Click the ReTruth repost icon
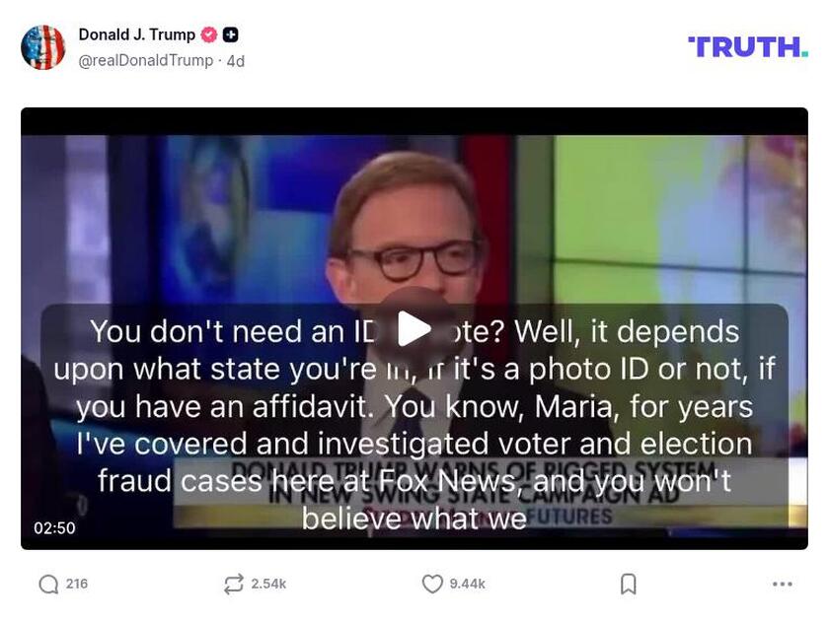The width and height of the screenshot is (829, 623). [x=234, y=584]
